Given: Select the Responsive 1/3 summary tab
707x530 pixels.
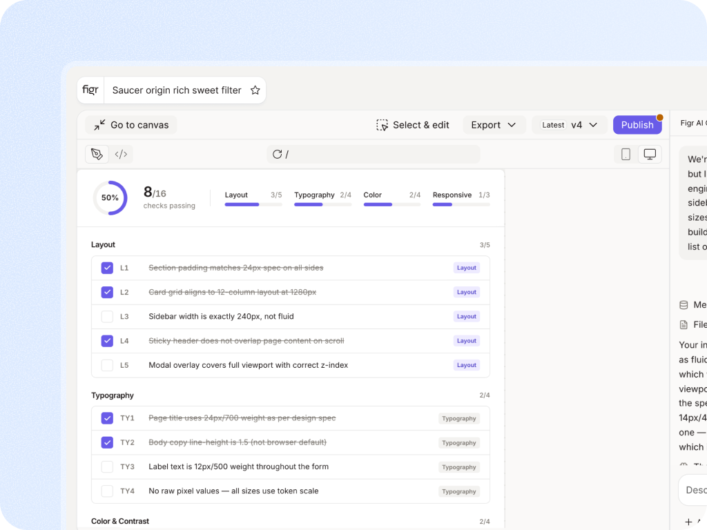Looking at the screenshot, I should click(x=461, y=198).
